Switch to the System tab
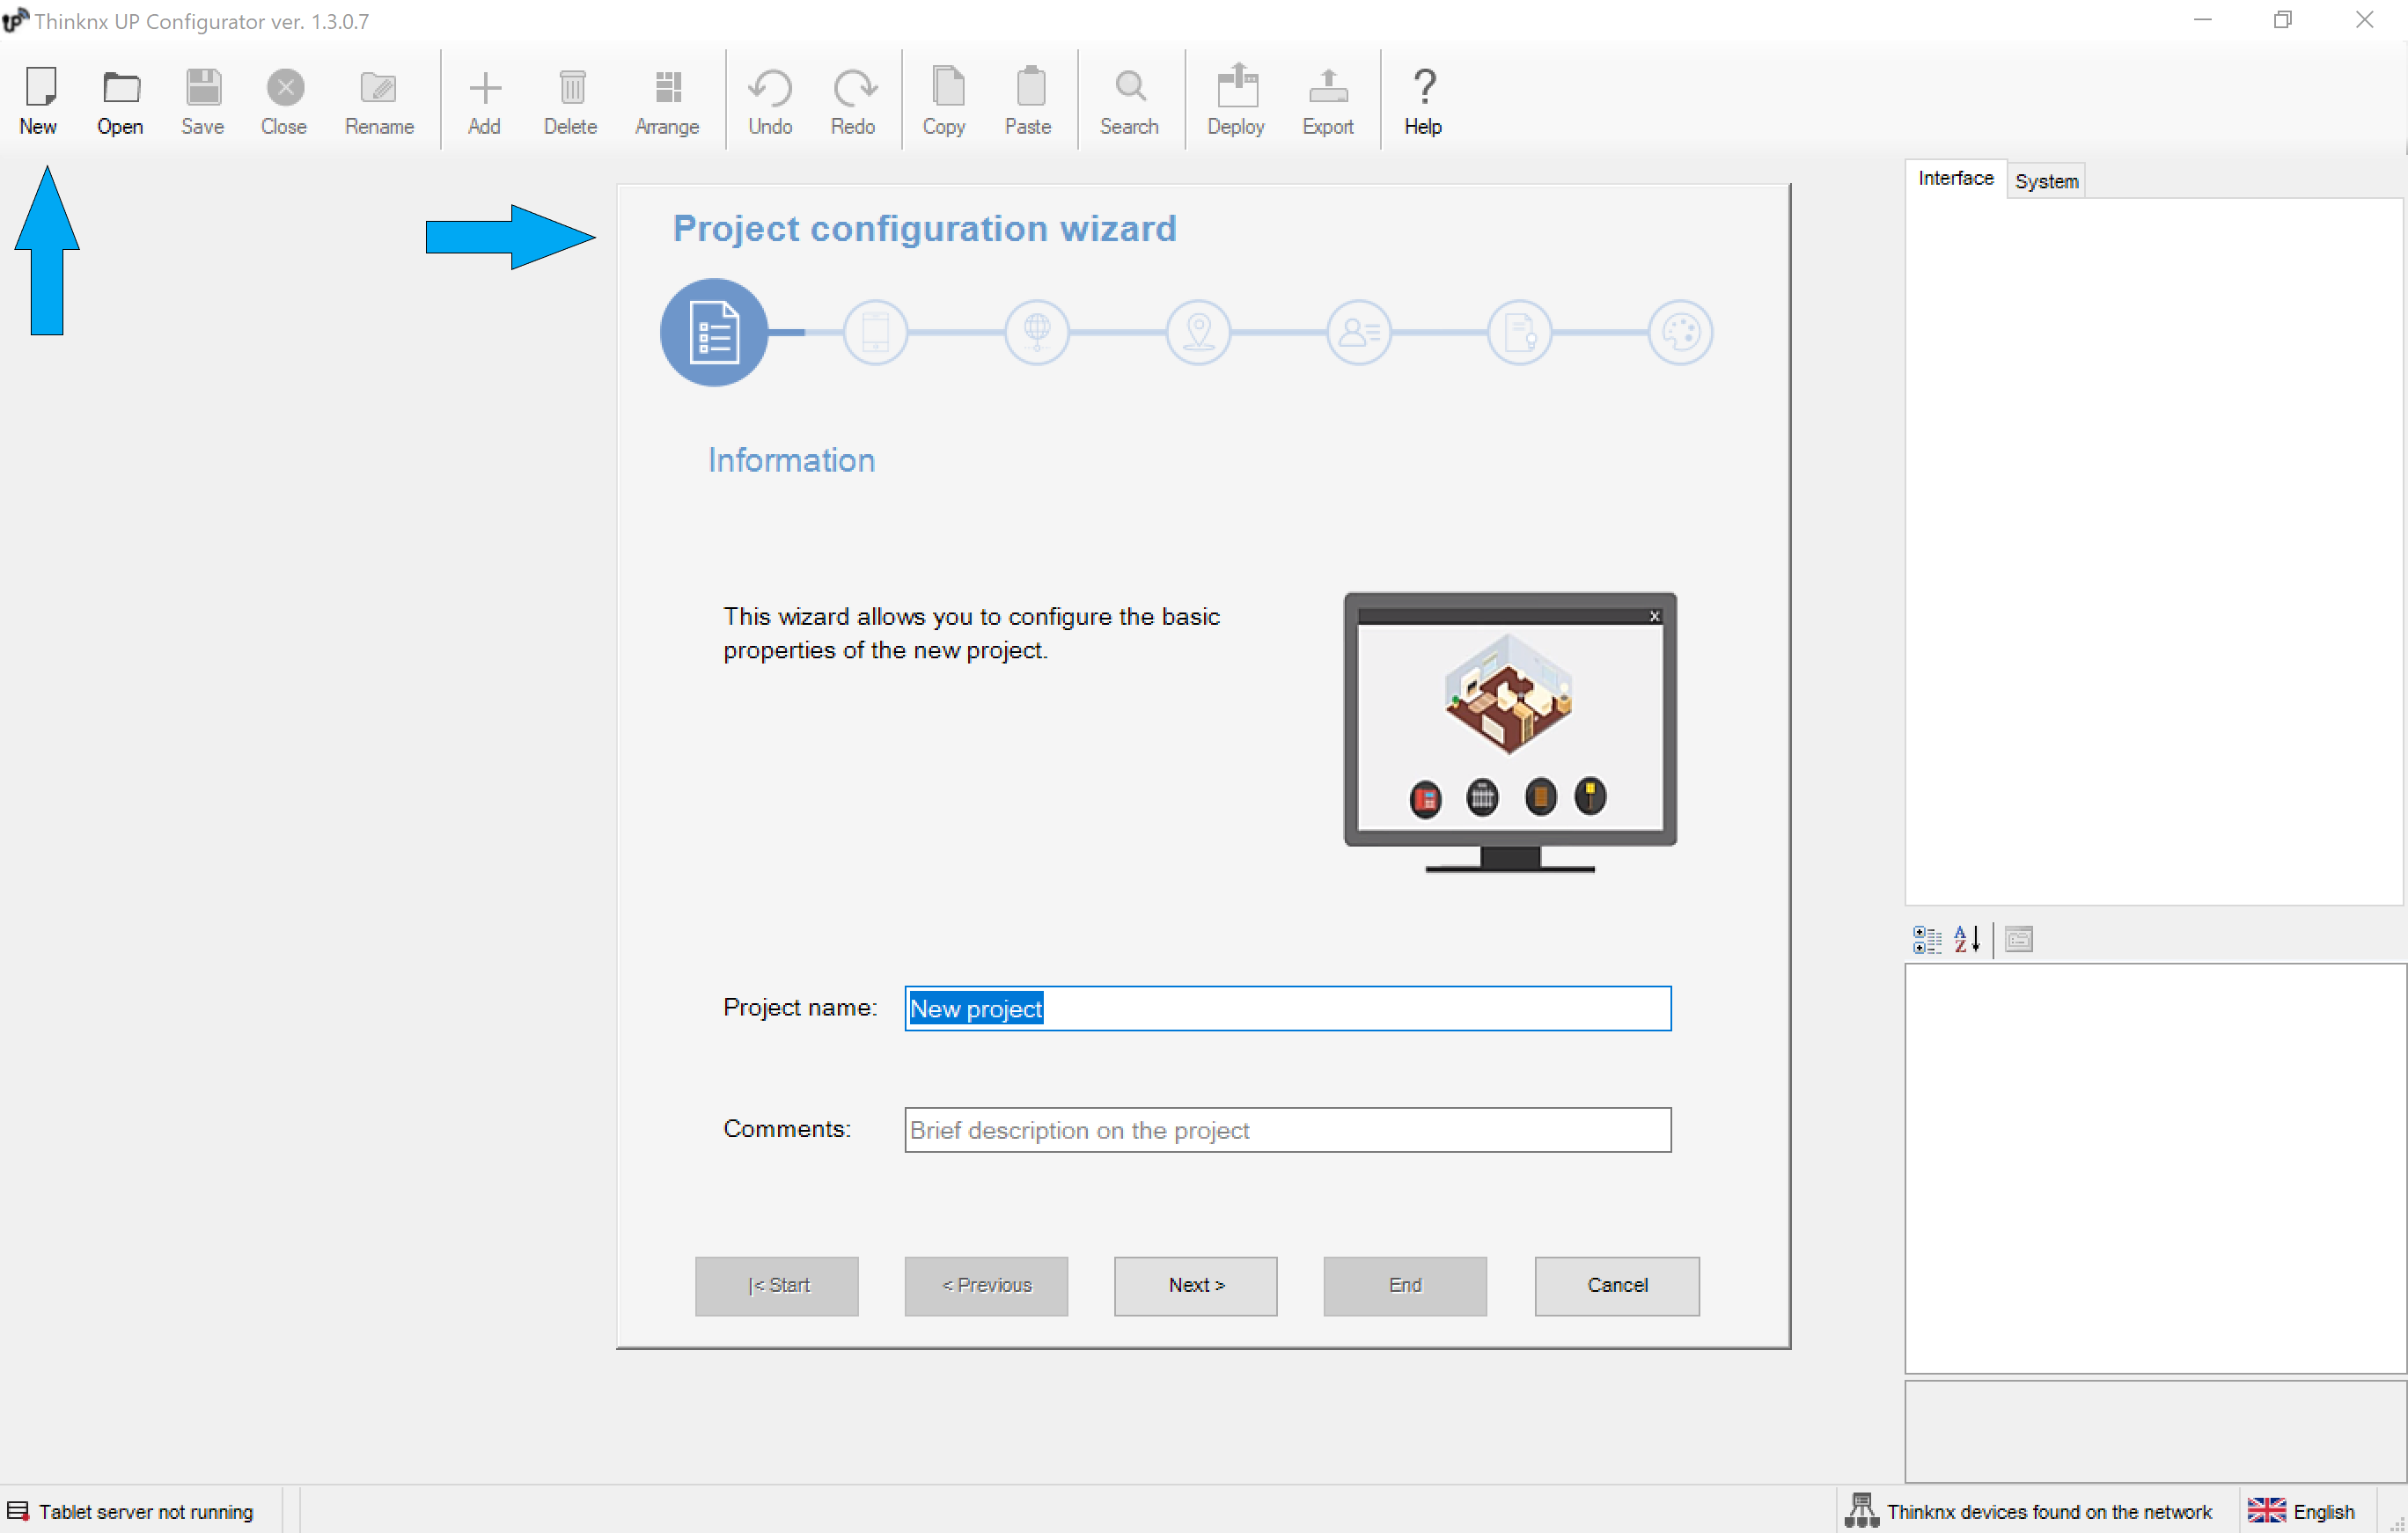The height and width of the screenshot is (1533, 2408). coord(2045,181)
